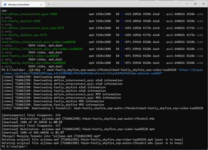Screen dimensions: 208x150
Task: Click the Deleting original file line ending video-1aa85520.mp4
Action: [92, 140]
